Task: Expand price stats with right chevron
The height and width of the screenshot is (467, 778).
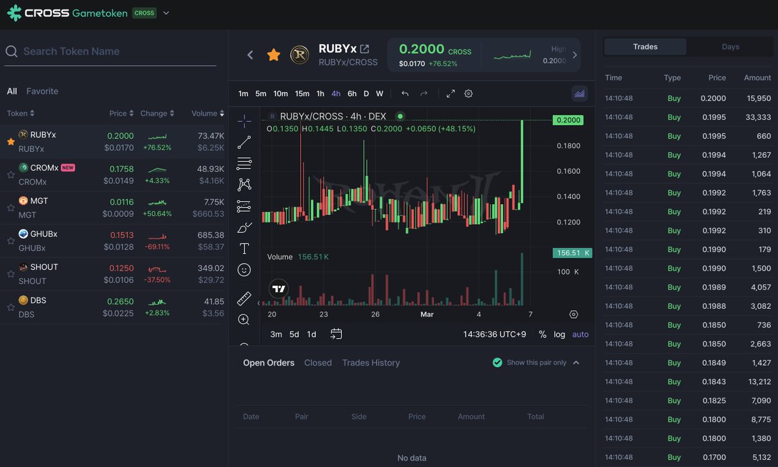Action: [x=574, y=55]
